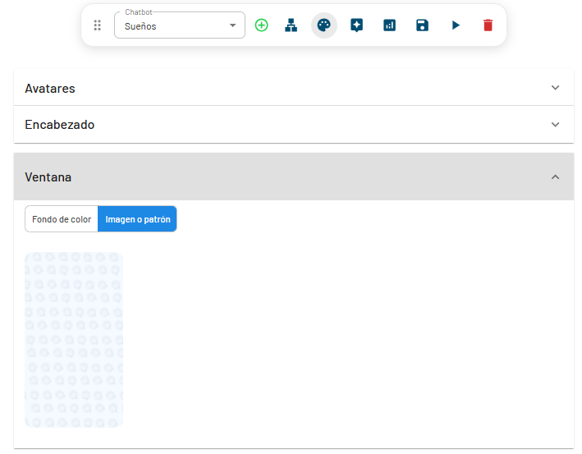Image resolution: width=582 pixels, height=454 pixels.
Task: Click the Encabezado section header title
Action: tap(59, 125)
